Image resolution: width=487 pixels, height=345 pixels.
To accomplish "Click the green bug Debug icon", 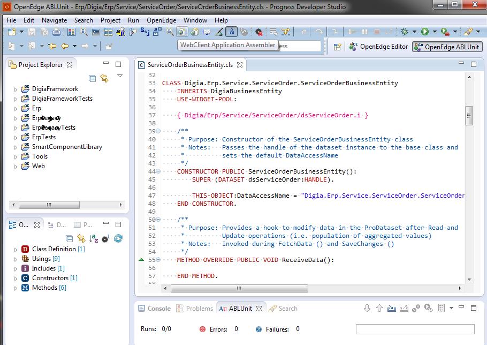I will 405,32.
